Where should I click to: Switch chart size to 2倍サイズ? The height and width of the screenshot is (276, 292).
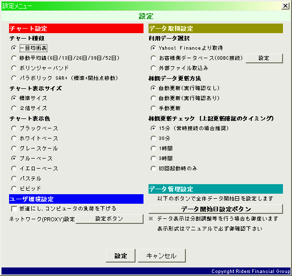14,108
